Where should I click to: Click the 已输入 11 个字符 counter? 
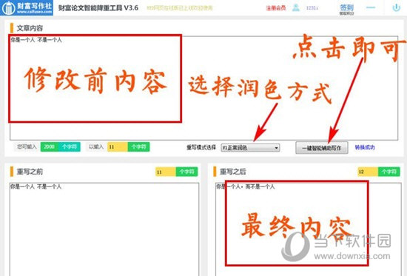click(x=128, y=147)
